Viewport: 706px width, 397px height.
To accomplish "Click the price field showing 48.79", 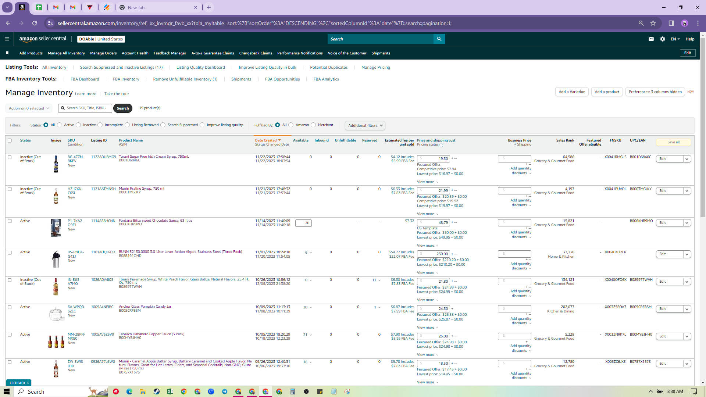I will (433, 222).
